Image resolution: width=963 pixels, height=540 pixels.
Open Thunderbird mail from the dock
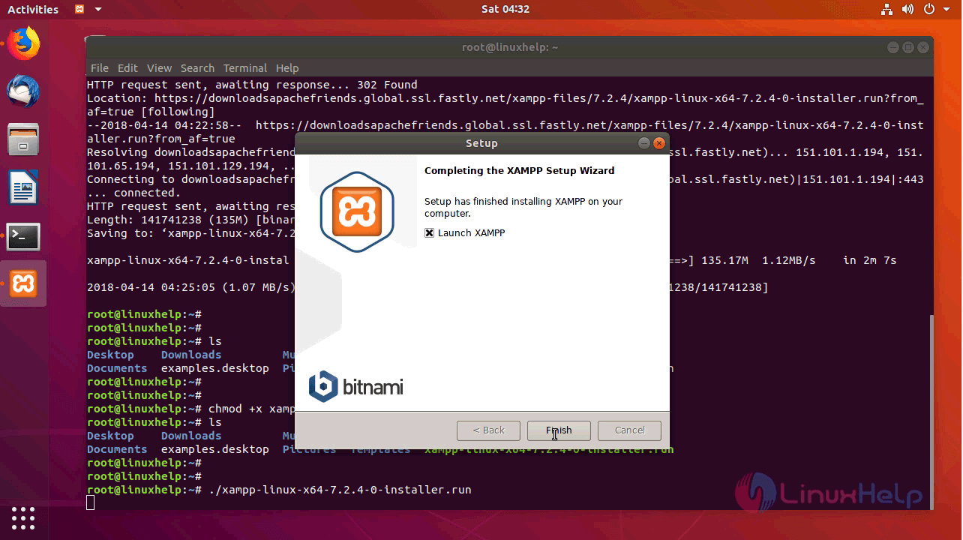tap(23, 91)
